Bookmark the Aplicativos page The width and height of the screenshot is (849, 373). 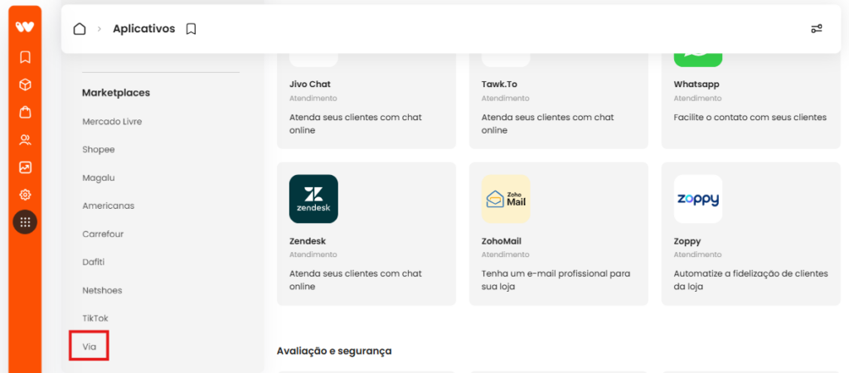click(191, 29)
